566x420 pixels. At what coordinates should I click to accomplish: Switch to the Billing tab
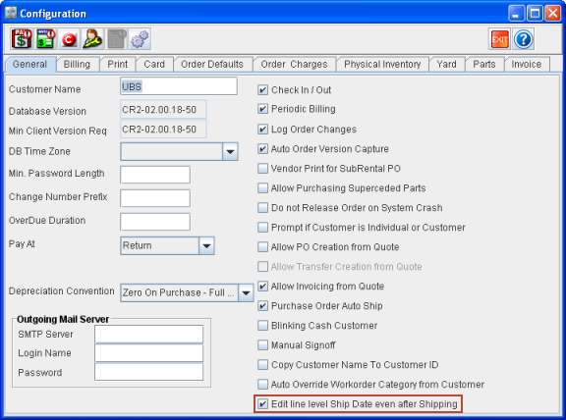tap(77, 64)
